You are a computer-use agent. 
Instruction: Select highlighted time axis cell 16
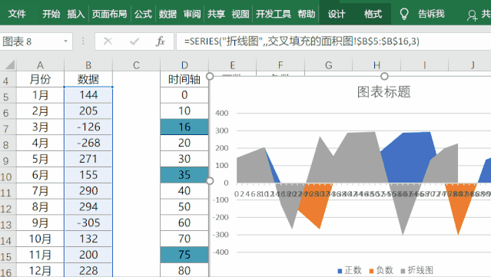click(184, 127)
